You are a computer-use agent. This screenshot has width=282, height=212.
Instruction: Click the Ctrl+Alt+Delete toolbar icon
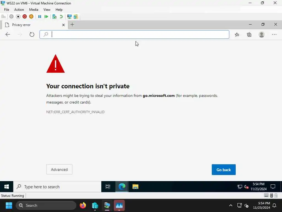point(3,17)
